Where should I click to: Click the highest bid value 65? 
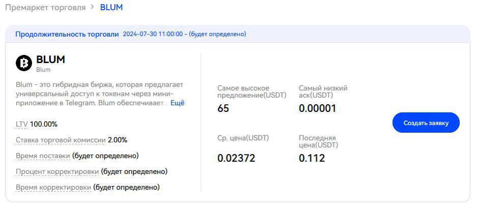(x=223, y=108)
